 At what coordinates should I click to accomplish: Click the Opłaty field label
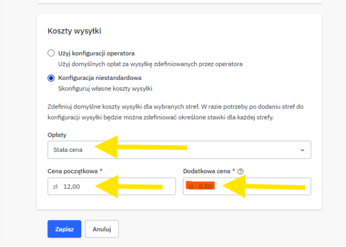pyautogui.click(x=58, y=135)
